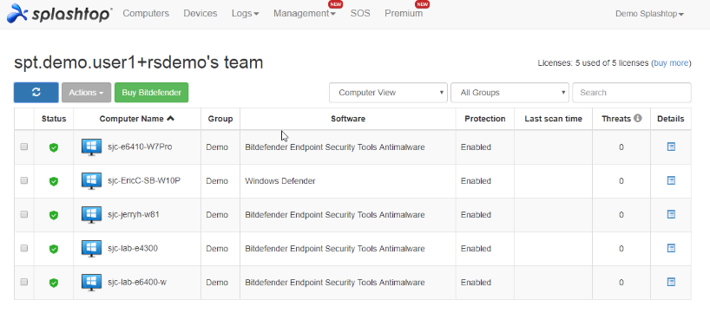Screen dimensions: 710x313
Task: Click the Threats info icon
Action: (638, 119)
